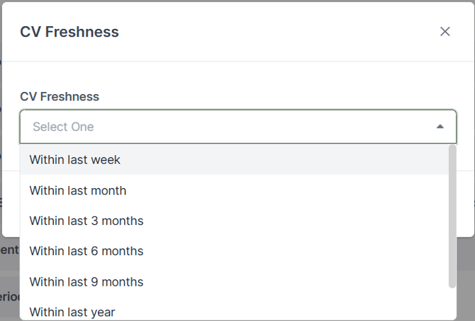This screenshot has width=475, height=321.
Task: Choose Within last week option
Action: [75, 160]
